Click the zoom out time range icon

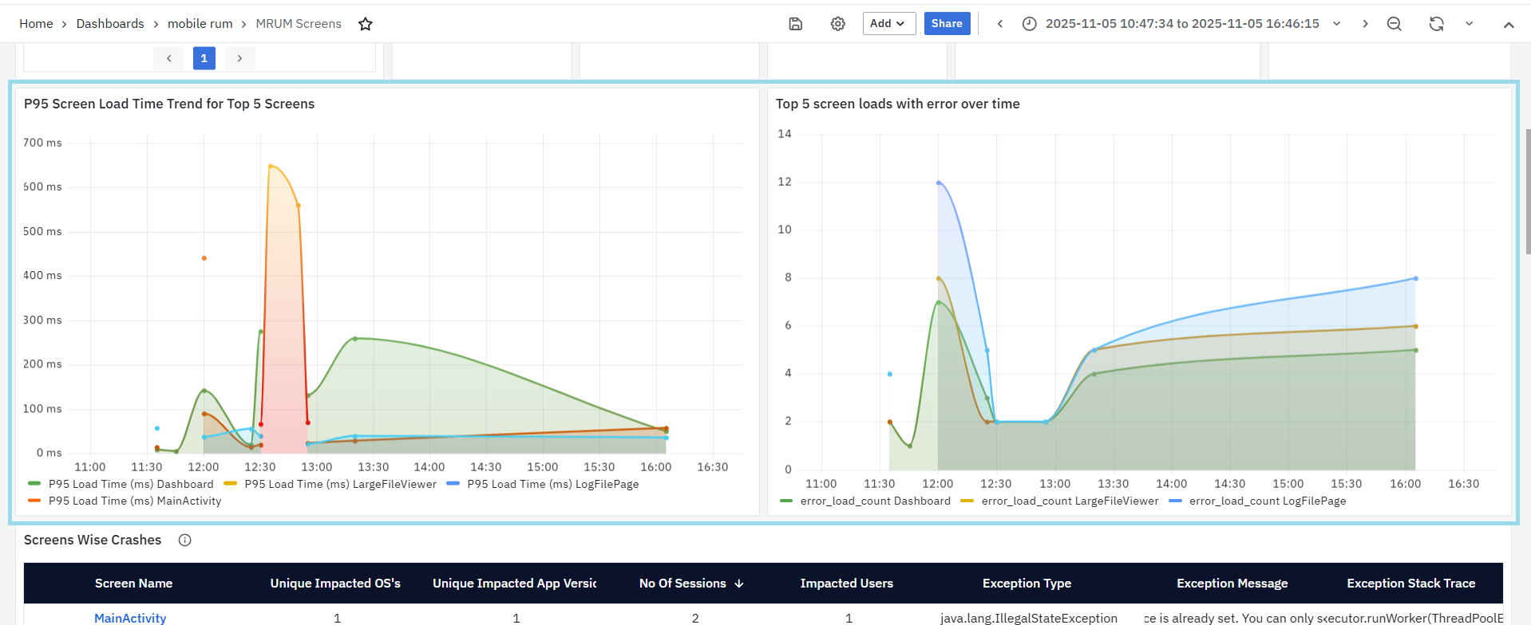1394,24
